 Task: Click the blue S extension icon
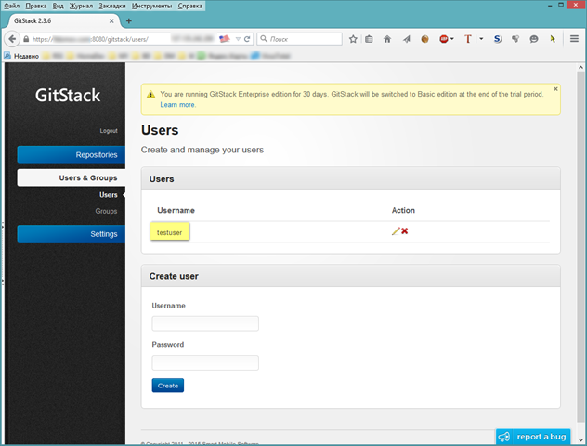coord(497,39)
